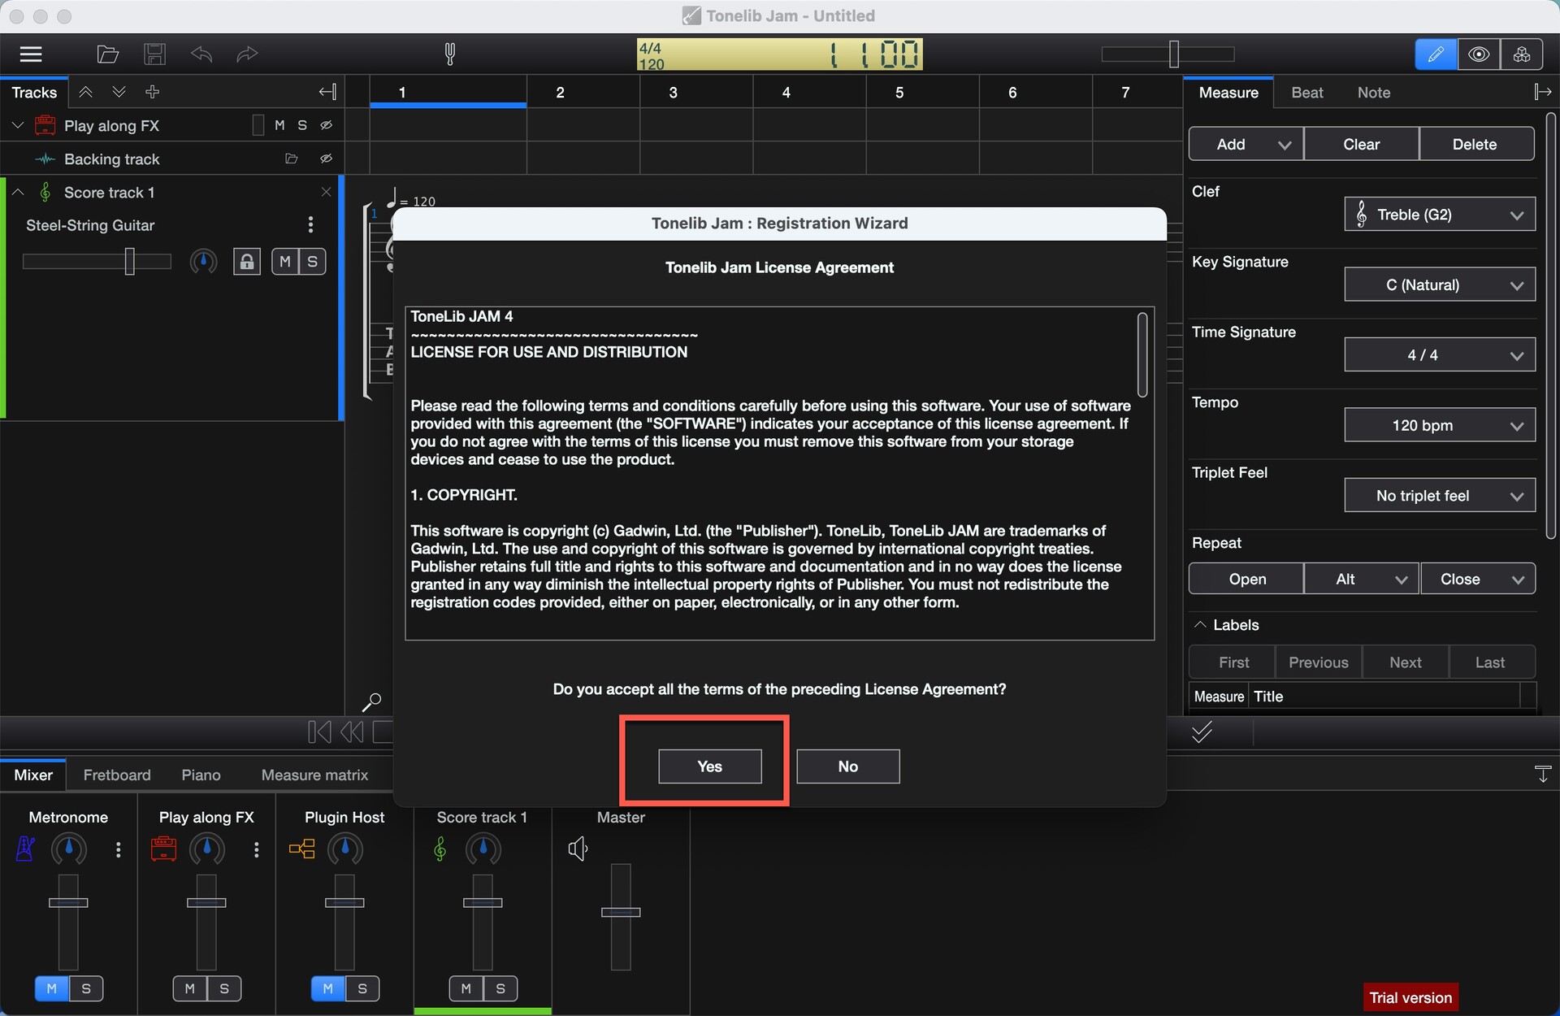This screenshot has height=1016, width=1560.
Task: Open the Repeat Alt dropdown
Action: click(1361, 579)
